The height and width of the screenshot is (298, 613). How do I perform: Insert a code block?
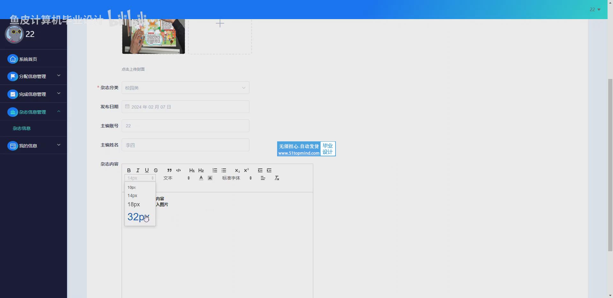(x=178, y=170)
